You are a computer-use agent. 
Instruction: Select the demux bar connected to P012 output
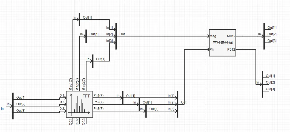click(262, 84)
